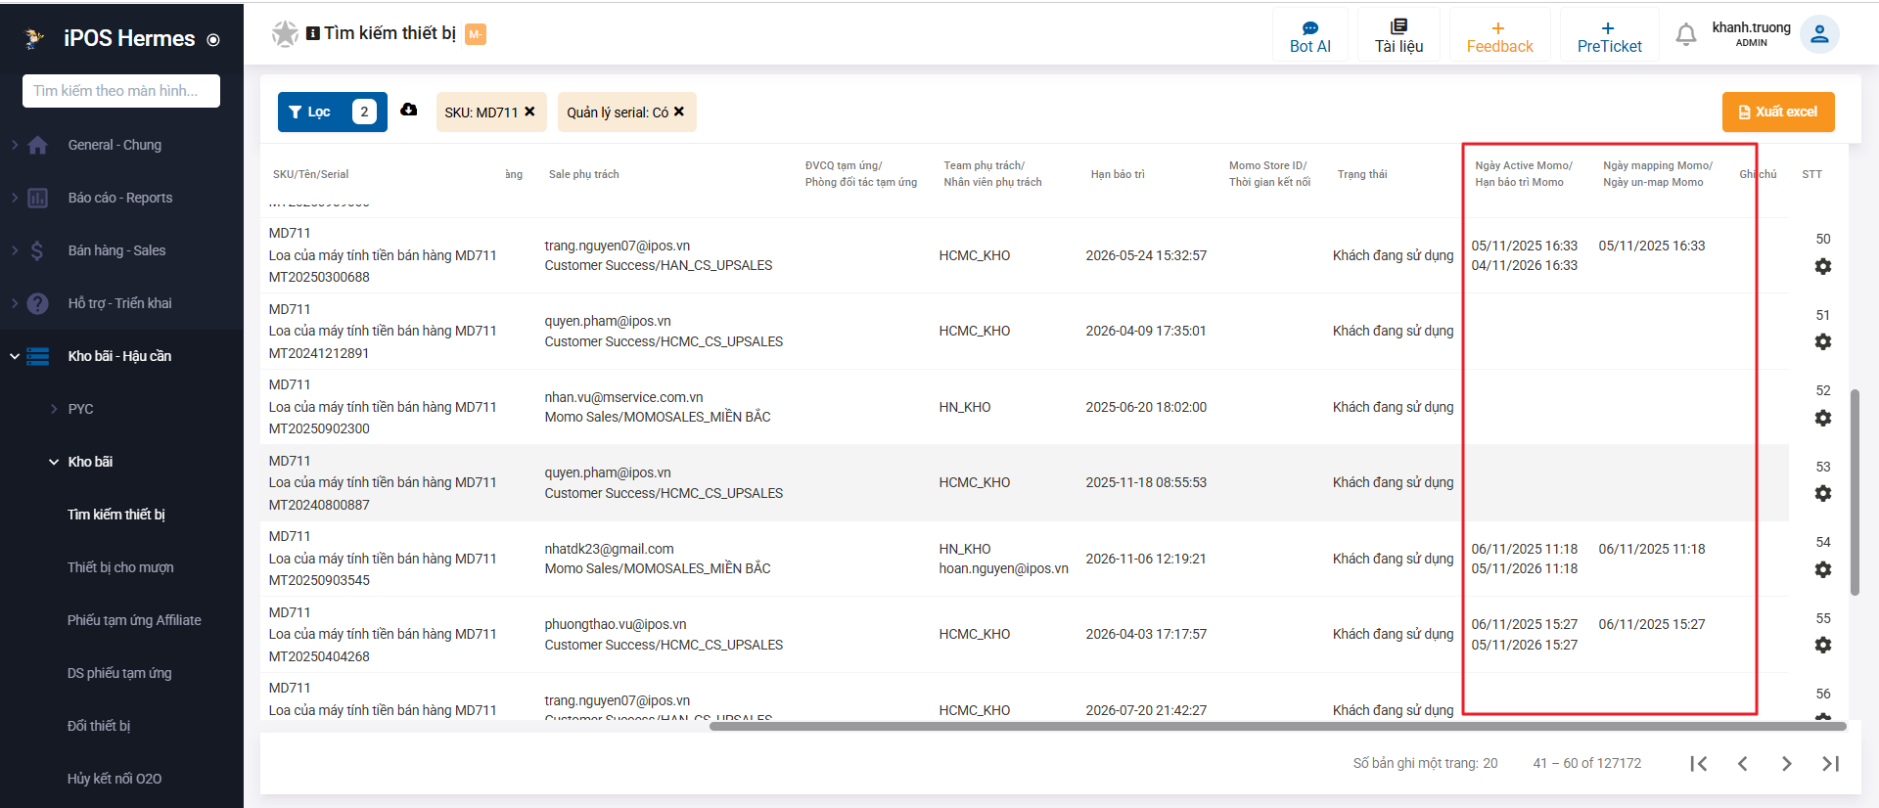Click the Báo cáo reports chart icon
1879x808 pixels.
(x=38, y=198)
